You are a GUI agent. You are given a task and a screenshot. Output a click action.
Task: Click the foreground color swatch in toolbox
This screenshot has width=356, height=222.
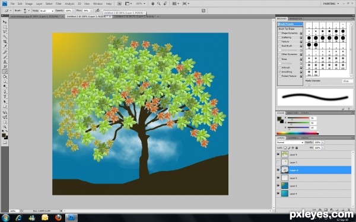coord(4,135)
